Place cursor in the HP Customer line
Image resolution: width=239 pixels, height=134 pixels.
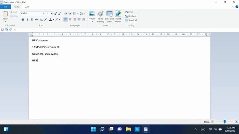(40, 41)
